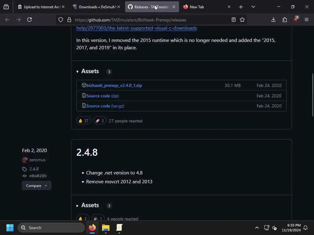Open the notifications bell
This screenshot has height=235, width=314.
305,228
